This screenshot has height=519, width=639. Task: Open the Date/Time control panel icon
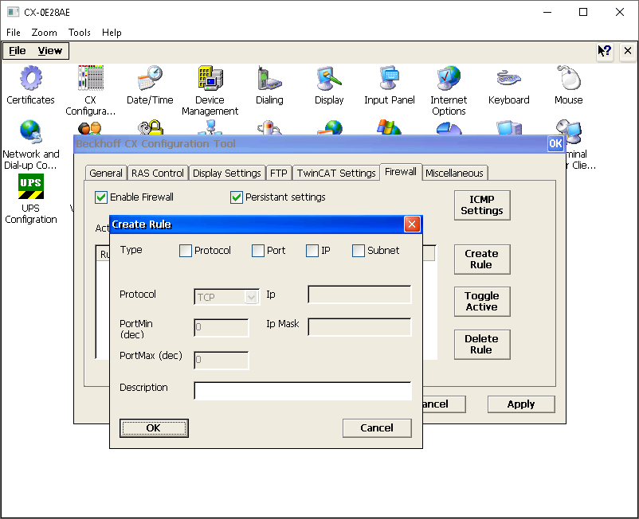click(x=150, y=85)
